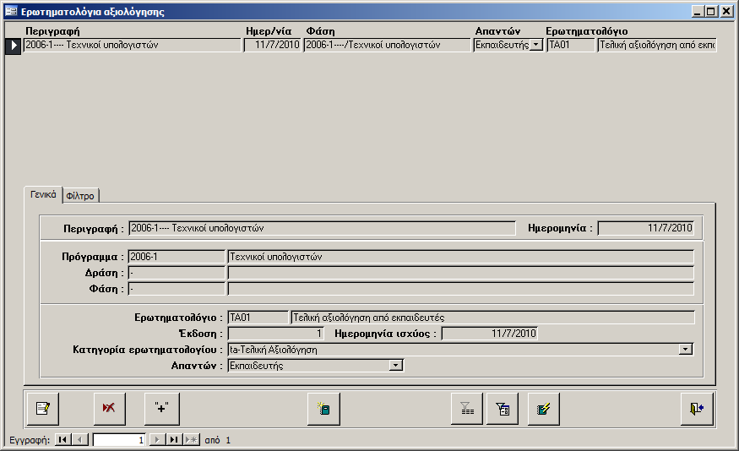Advance to next record in navigator
739x451 pixels.
pyautogui.click(x=157, y=440)
